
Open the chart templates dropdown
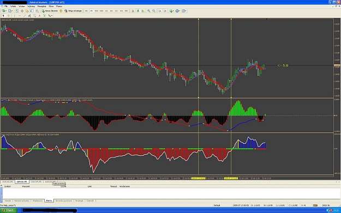[x=184, y=11]
